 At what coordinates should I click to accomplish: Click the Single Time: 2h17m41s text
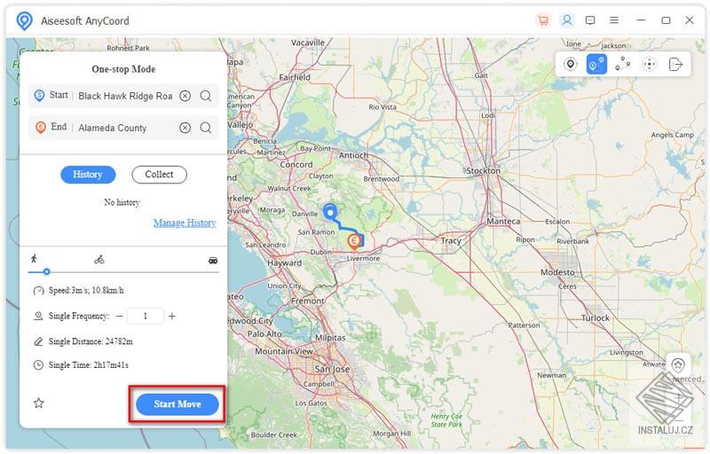tap(88, 365)
